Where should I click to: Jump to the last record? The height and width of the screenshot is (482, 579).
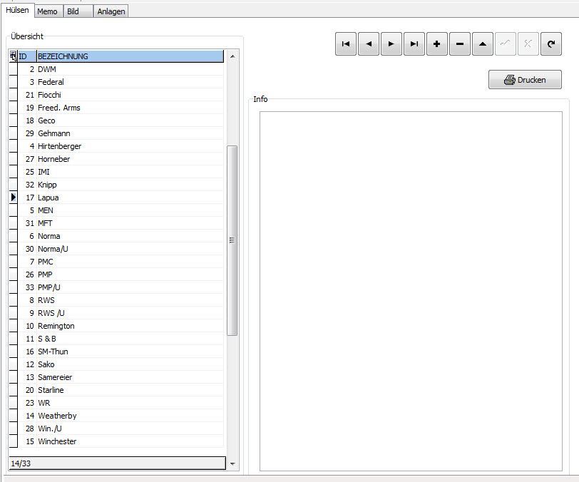pyautogui.click(x=414, y=44)
